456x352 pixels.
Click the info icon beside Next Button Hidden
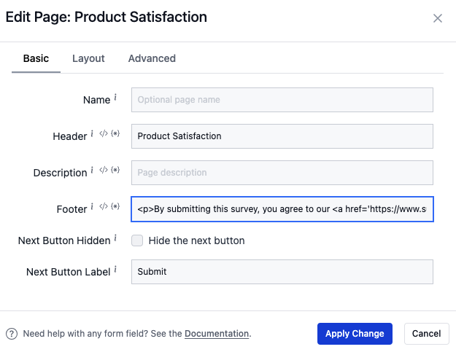click(115, 238)
